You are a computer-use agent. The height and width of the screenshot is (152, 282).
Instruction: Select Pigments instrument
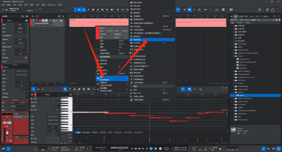coord(243,68)
